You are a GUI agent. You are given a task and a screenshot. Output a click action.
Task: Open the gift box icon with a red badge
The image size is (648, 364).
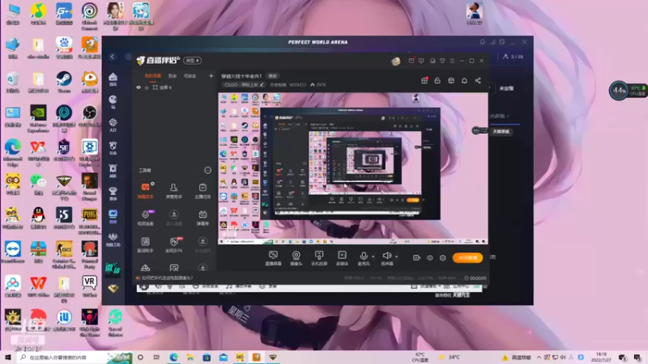(x=424, y=80)
